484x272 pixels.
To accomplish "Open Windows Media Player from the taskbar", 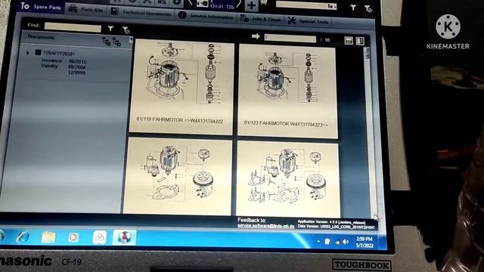I will 73,237.
